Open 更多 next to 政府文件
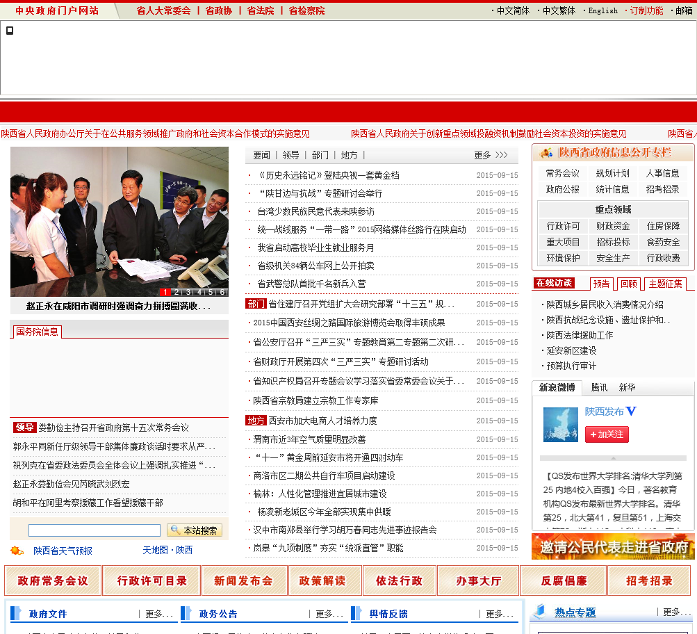697x634 pixels. (158, 614)
